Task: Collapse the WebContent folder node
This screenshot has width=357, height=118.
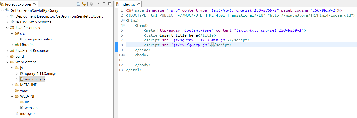Action: (x=7, y=62)
